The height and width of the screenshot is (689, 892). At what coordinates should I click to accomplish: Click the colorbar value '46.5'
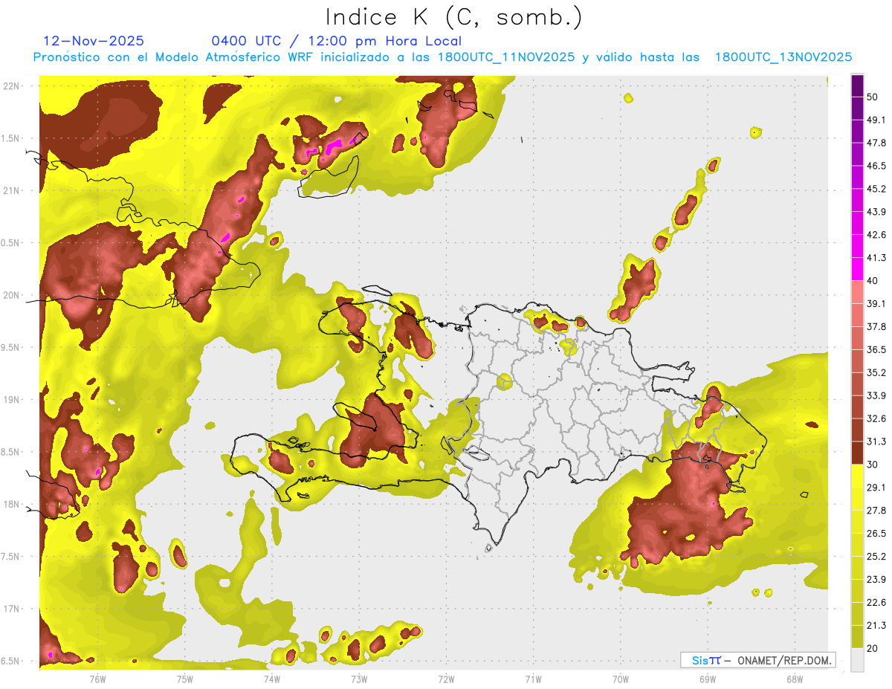[877, 166]
